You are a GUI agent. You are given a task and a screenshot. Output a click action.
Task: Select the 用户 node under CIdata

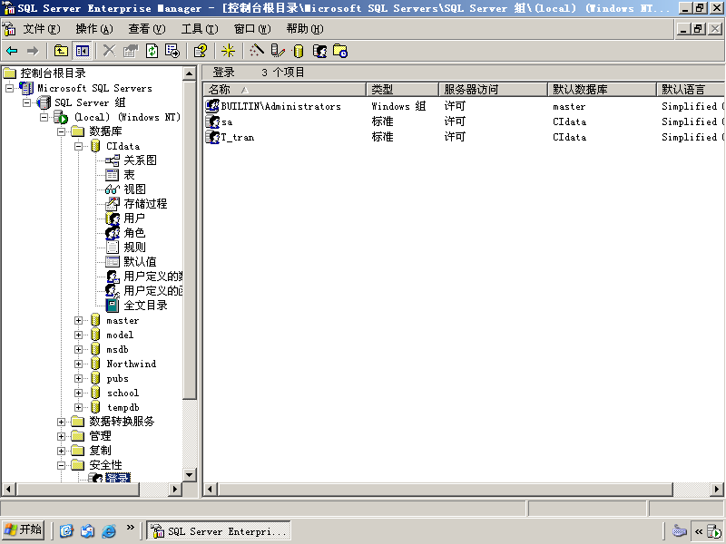pos(134,218)
